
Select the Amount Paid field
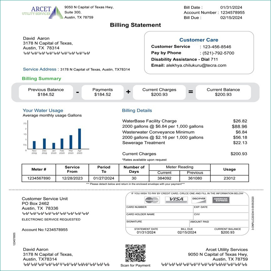pos(219,224)
